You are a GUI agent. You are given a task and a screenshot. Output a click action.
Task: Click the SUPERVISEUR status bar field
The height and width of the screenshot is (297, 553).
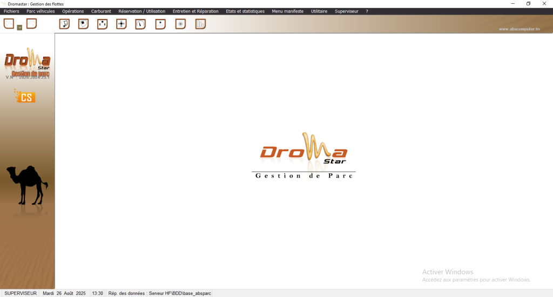21,293
